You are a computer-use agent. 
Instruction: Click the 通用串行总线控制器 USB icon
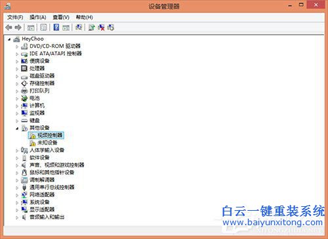(24, 187)
